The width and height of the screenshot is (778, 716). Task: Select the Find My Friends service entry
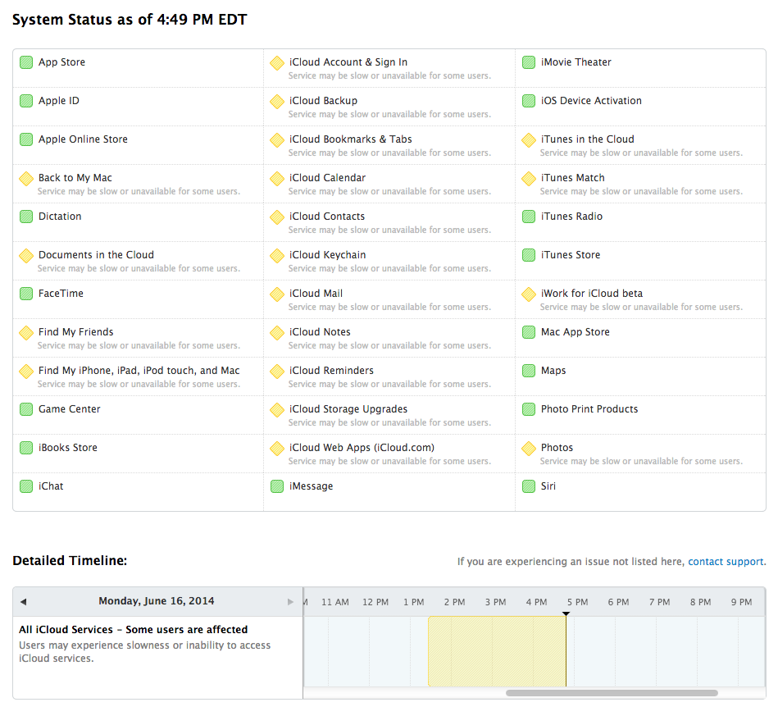[x=76, y=332]
